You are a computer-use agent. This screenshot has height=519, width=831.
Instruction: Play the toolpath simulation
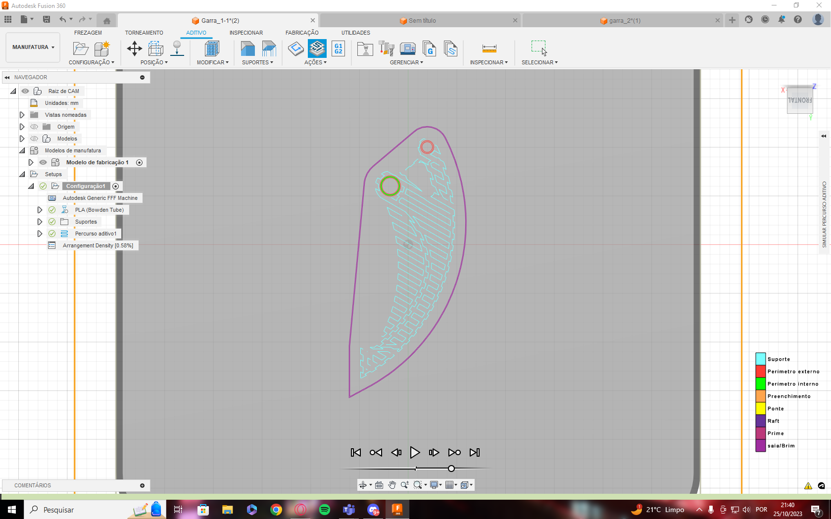415,452
